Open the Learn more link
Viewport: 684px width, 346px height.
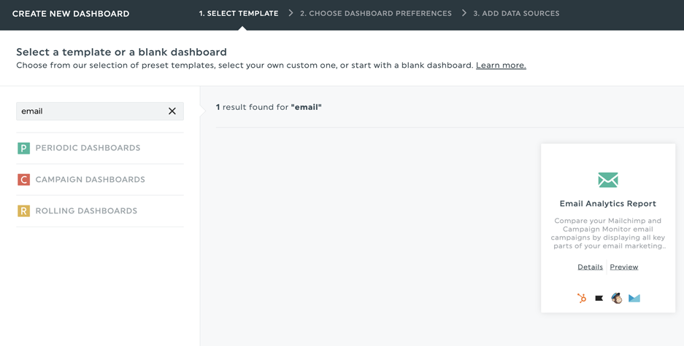pos(501,66)
